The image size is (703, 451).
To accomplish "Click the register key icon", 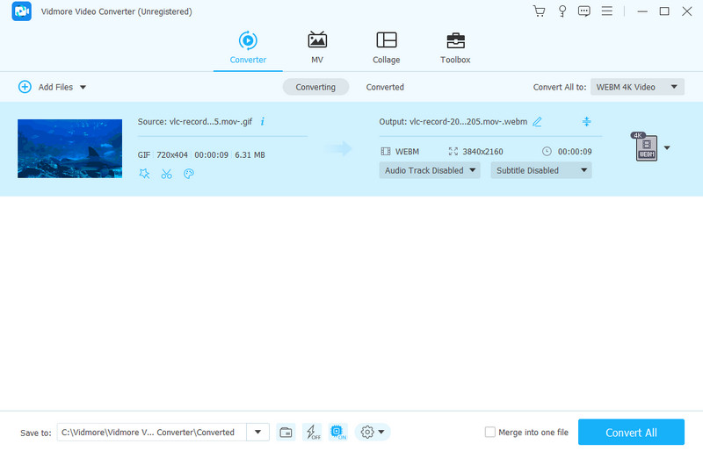I will (562, 11).
